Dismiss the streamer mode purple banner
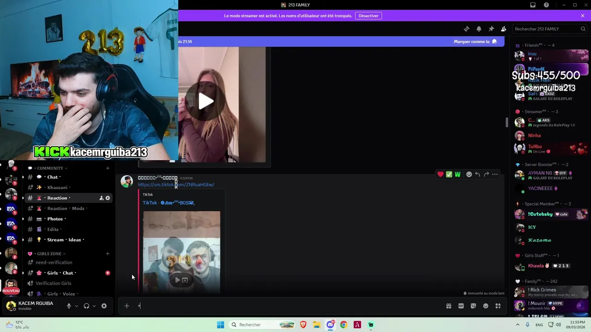The image size is (591, 332). (x=583, y=16)
